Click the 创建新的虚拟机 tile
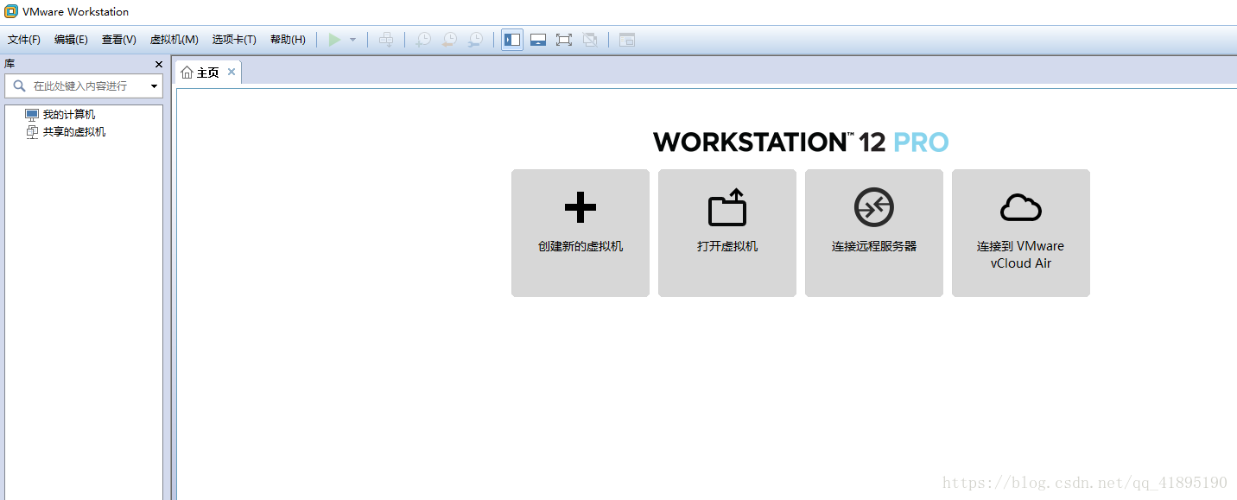Viewport: 1237px width, 500px height. click(580, 233)
